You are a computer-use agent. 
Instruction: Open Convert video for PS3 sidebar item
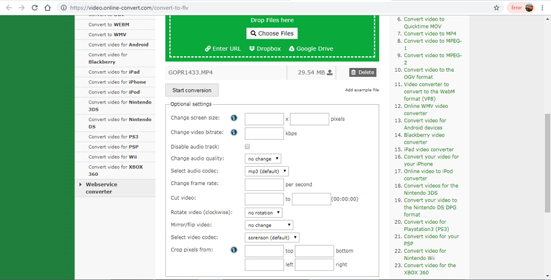click(x=113, y=136)
